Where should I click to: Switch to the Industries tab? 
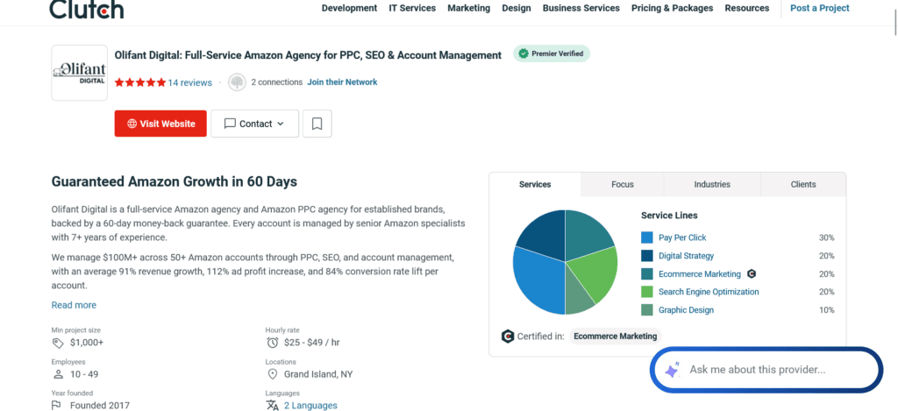[x=712, y=184]
